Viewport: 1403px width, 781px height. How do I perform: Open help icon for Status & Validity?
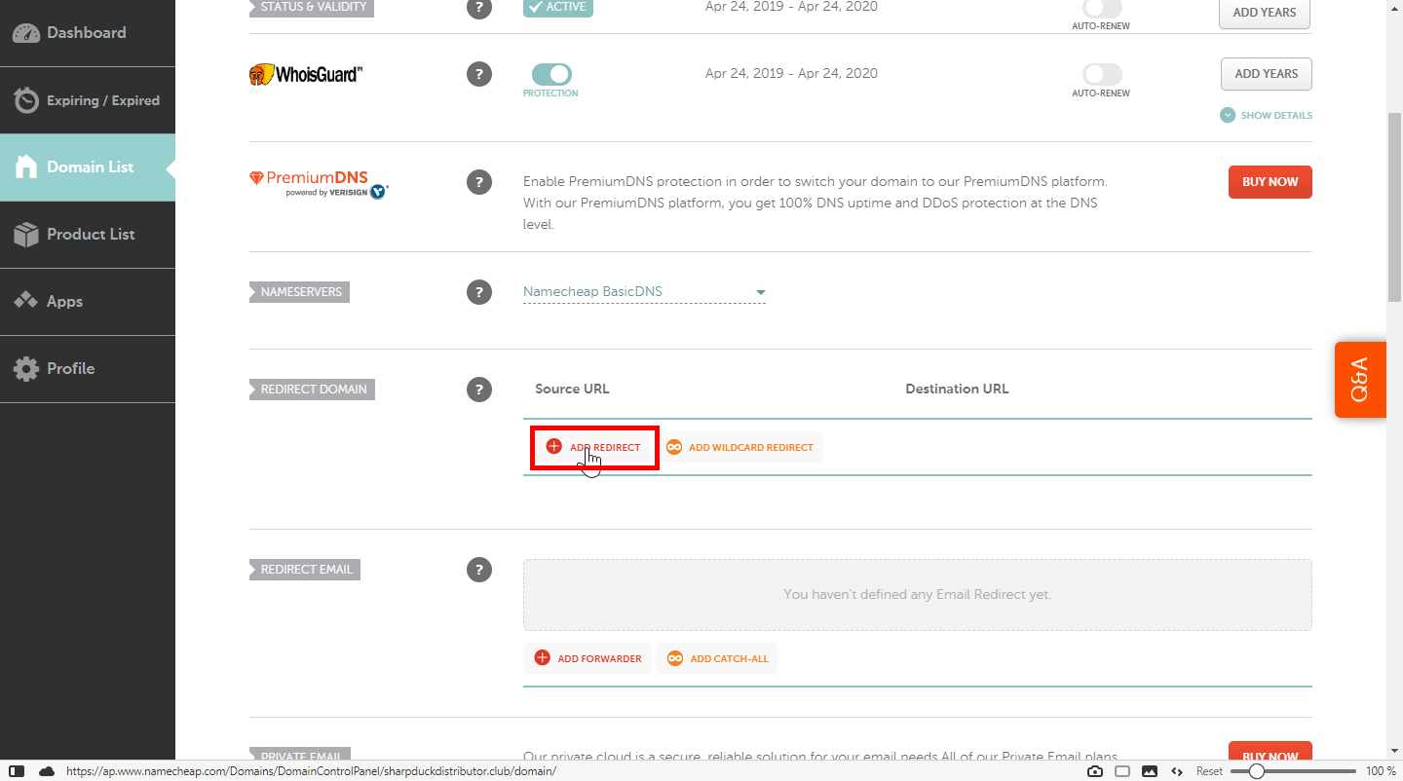(x=478, y=8)
